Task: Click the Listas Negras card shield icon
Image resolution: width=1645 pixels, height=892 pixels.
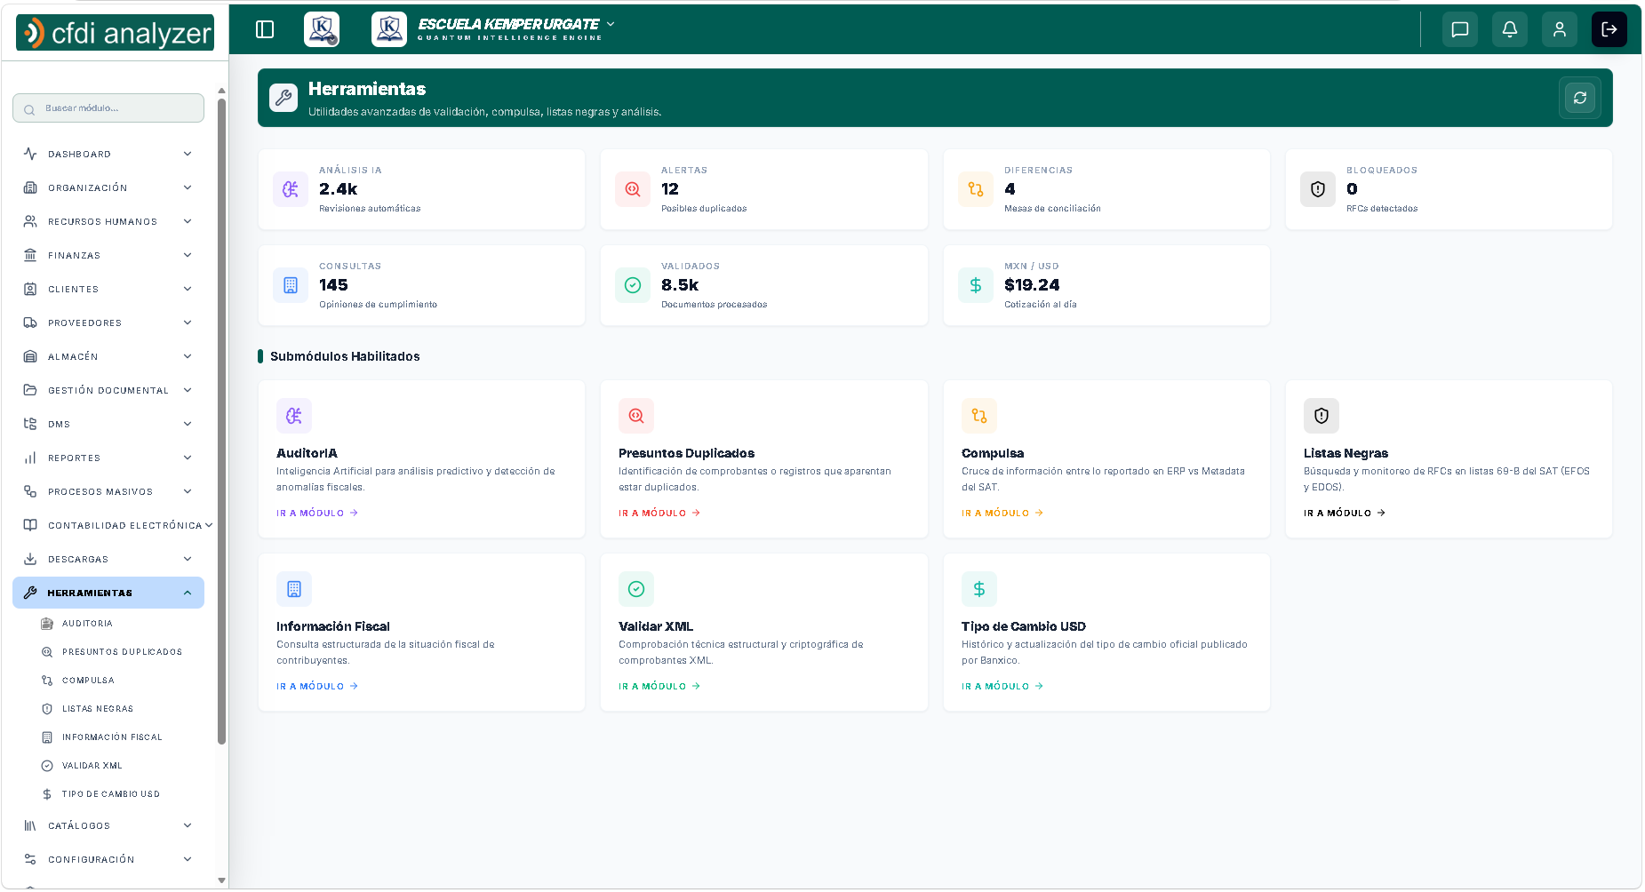Action: tap(1322, 416)
